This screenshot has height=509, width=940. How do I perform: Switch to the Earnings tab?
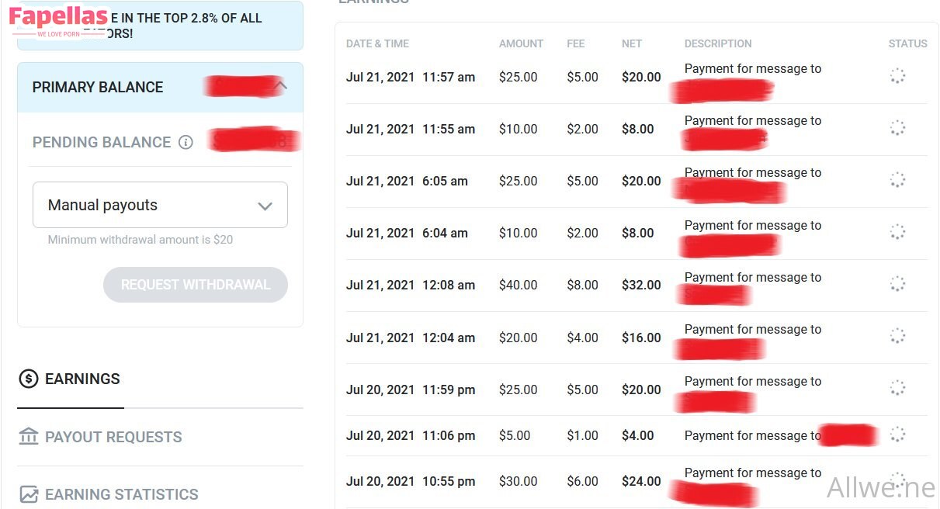coord(82,379)
